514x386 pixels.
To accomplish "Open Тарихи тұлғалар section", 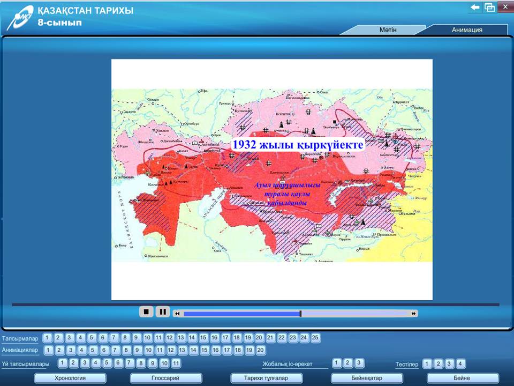I will coord(266,378).
